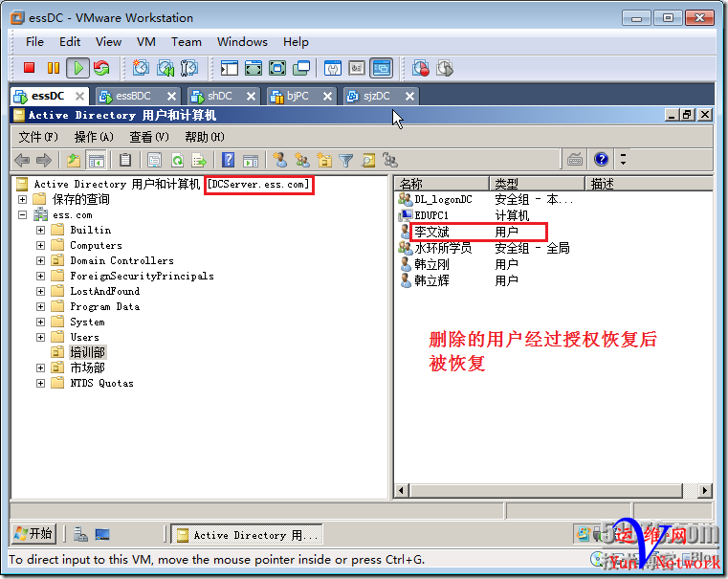Collapse the ess.com domain node

click(x=22, y=215)
